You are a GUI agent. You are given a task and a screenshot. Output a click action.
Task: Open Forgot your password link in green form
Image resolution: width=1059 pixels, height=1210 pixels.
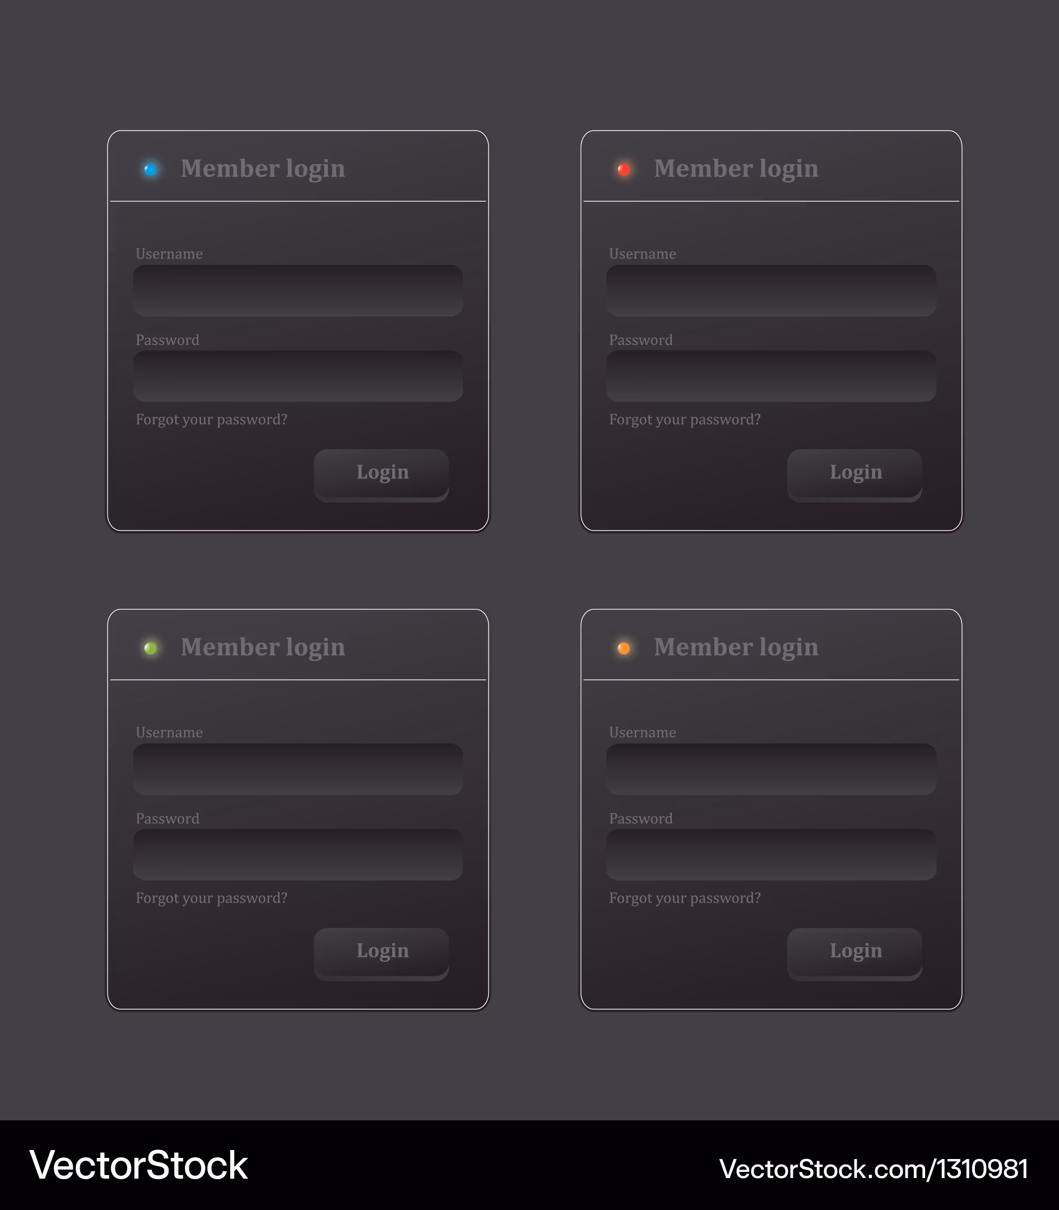click(x=212, y=899)
